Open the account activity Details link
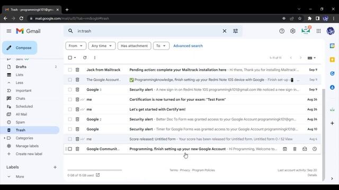 (312, 175)
